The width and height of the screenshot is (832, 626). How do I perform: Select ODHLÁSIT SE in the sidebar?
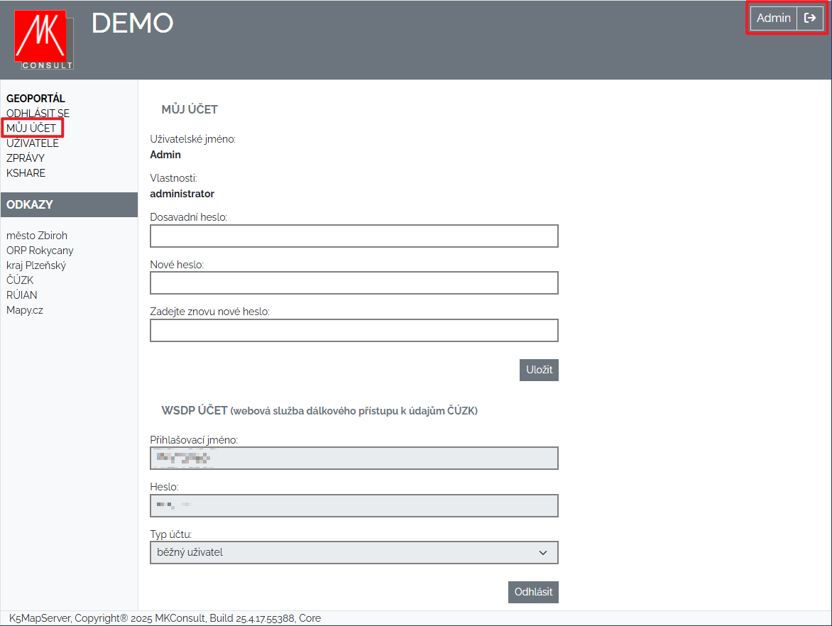coord(38,114)
